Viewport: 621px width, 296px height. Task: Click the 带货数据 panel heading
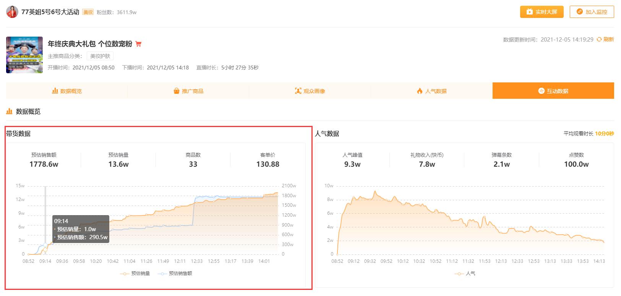[18, 134]
